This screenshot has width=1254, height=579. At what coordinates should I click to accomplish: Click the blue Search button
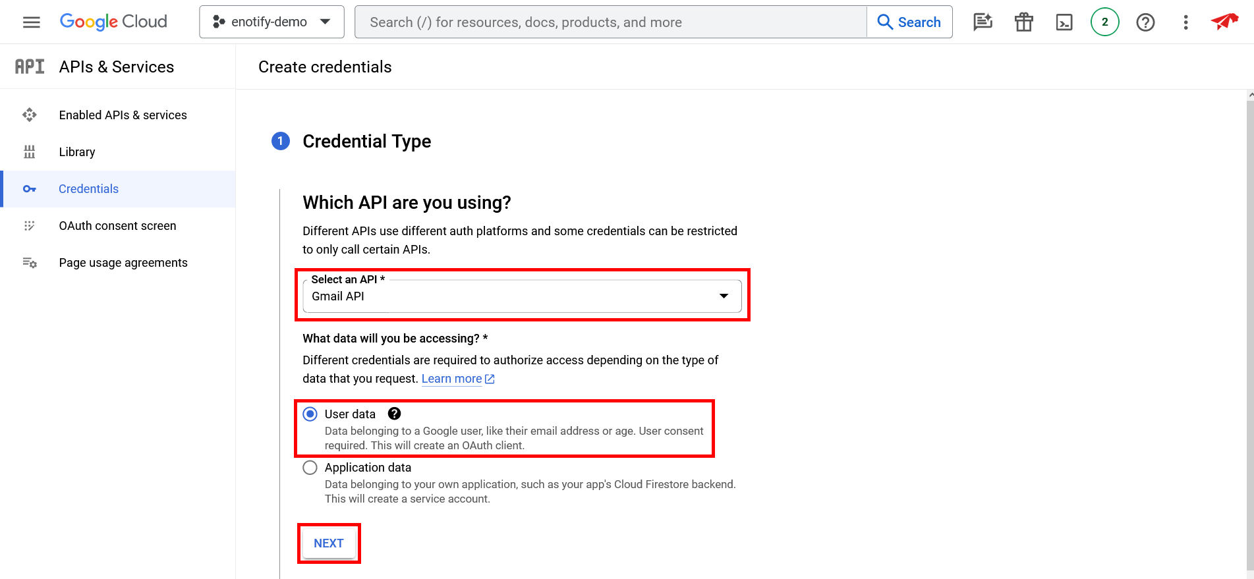point(909,22)
